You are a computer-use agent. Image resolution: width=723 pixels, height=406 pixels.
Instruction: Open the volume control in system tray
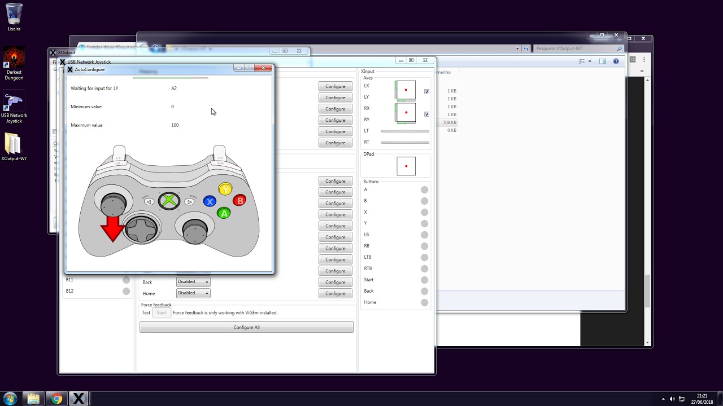(x=672, y=399)
